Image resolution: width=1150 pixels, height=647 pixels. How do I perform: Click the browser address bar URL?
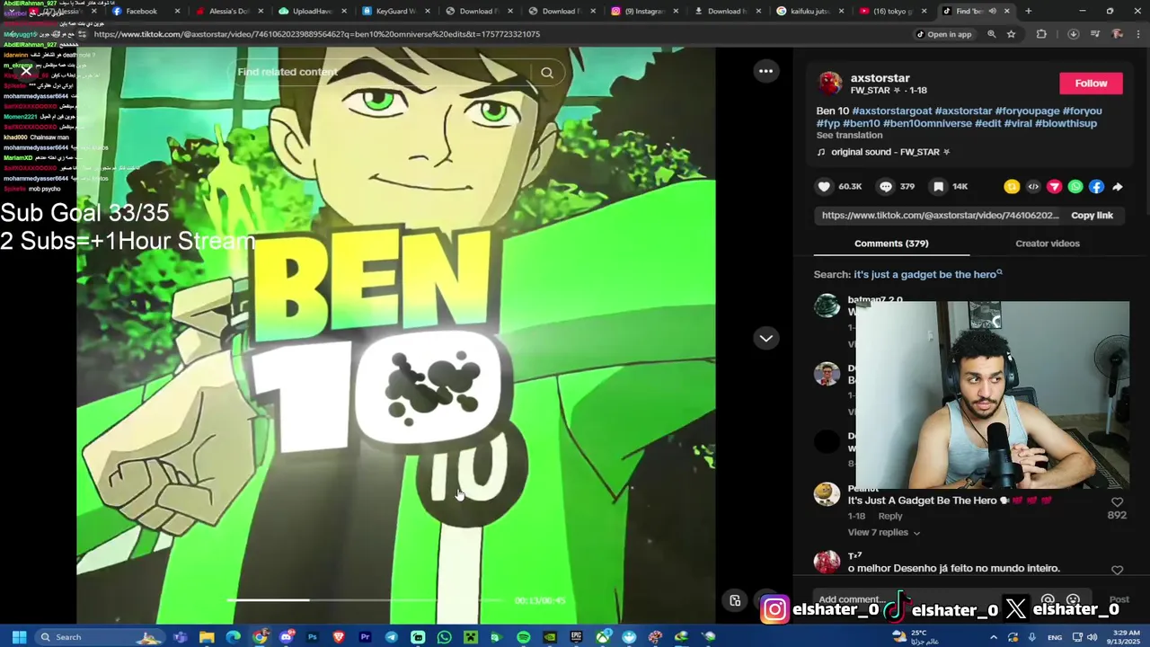pos(316,34)
